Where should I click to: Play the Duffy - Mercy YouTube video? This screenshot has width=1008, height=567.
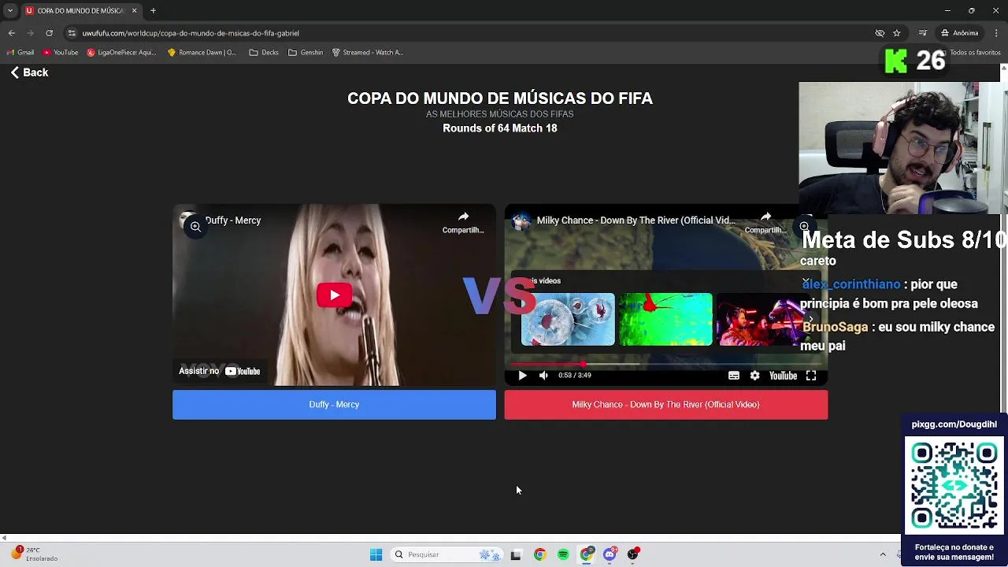coord(334,295)
